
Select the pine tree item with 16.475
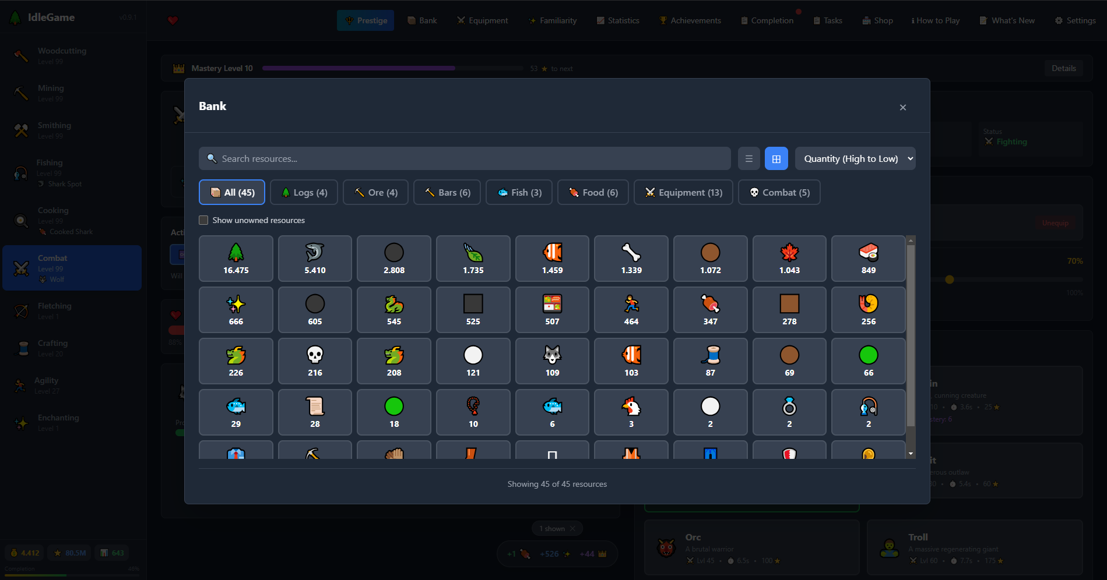click(236, 259)
